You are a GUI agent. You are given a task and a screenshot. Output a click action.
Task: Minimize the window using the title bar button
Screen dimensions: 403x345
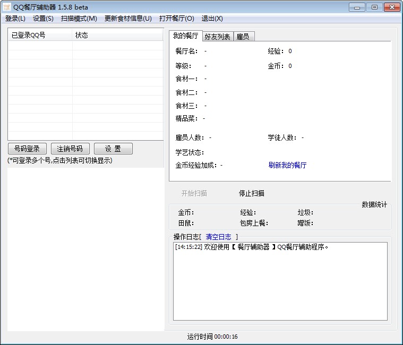(358, 7)
